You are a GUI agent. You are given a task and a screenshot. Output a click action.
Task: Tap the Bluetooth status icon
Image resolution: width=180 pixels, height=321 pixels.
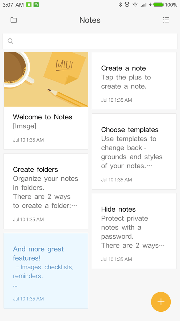point(120,5)
